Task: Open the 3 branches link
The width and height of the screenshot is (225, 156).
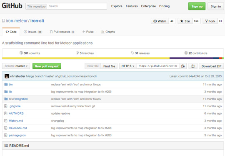Action: (x=85, y=53)
